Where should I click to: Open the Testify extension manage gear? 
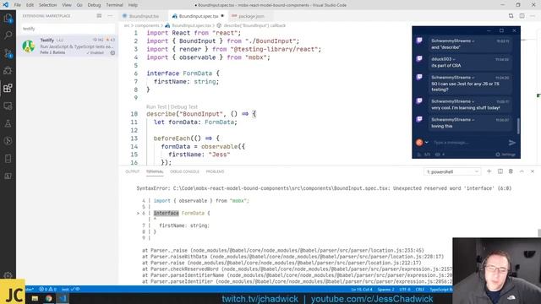pos(112,52)
